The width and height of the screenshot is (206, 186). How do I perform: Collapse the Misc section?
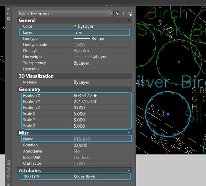coord(129,133)
